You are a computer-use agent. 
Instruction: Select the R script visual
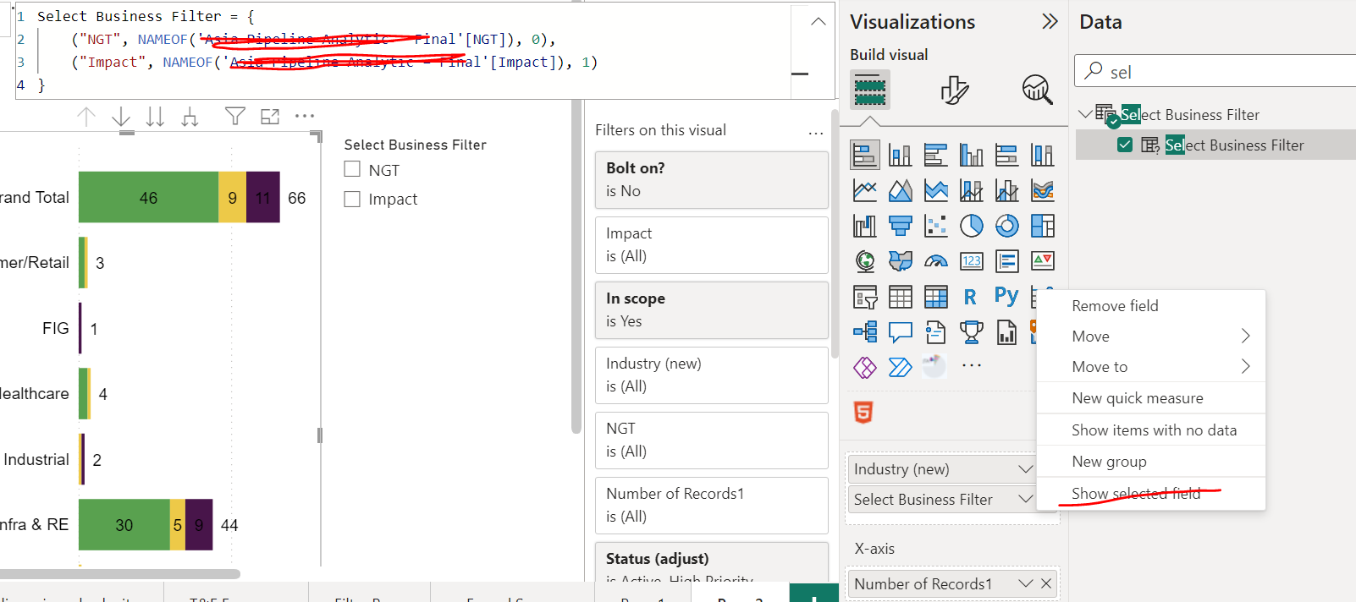[x=972, y=297]
